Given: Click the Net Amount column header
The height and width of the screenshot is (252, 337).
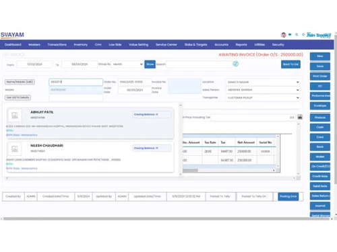Looking at the screenshot, I should pyautogui.click(x=246, y=142).
